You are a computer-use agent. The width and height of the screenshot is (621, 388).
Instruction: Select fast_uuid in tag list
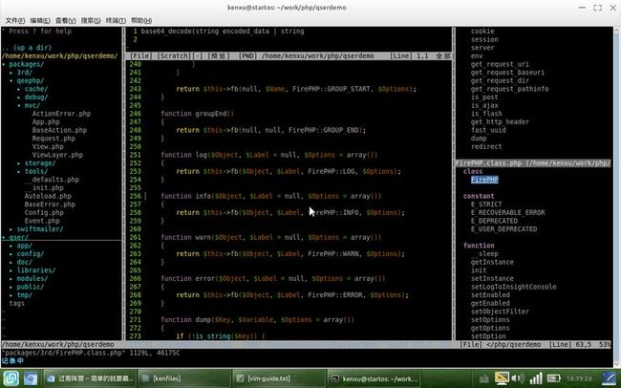[488, 130]
